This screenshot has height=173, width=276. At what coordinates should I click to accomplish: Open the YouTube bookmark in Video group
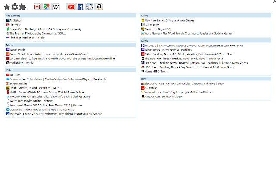(x=15, y=75)
